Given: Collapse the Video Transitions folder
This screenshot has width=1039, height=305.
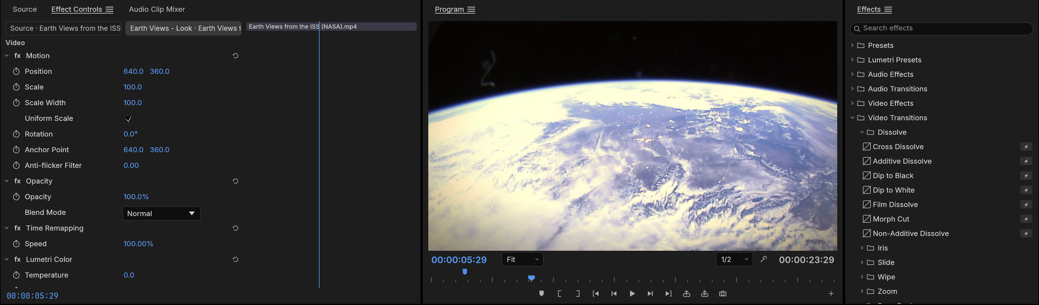Looking at the screenshot, I should 852,118.
